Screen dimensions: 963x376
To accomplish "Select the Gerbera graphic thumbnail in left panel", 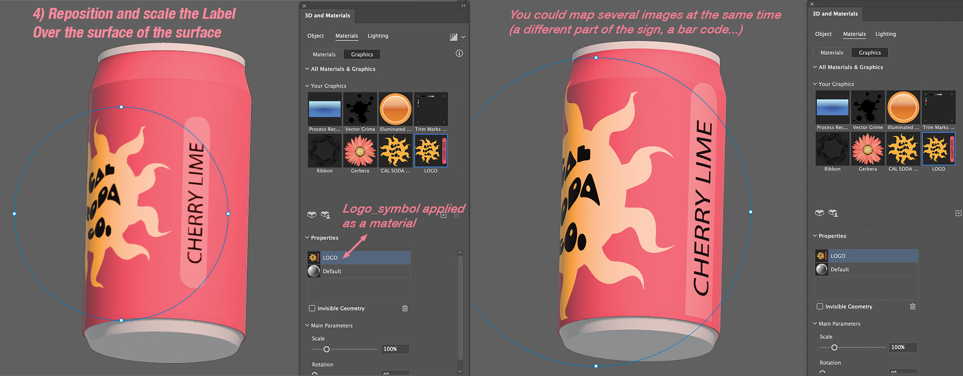I will tap(360, 151).
